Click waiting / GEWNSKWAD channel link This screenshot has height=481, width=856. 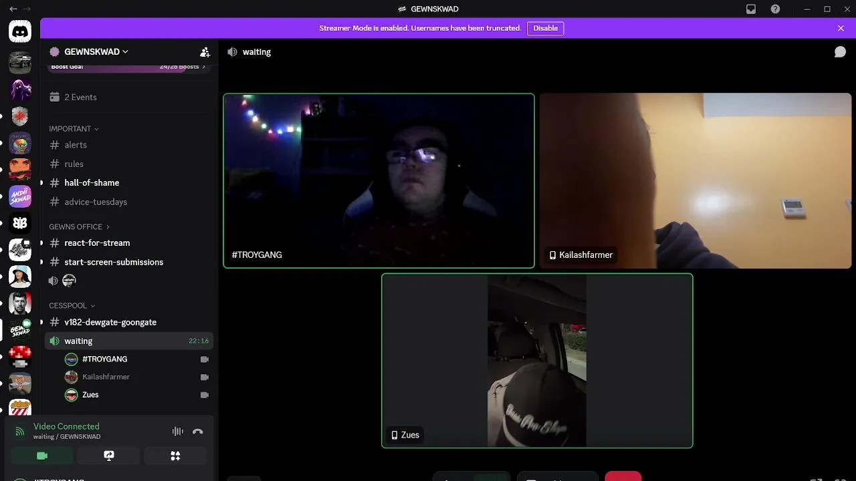(x=67, y=437)
